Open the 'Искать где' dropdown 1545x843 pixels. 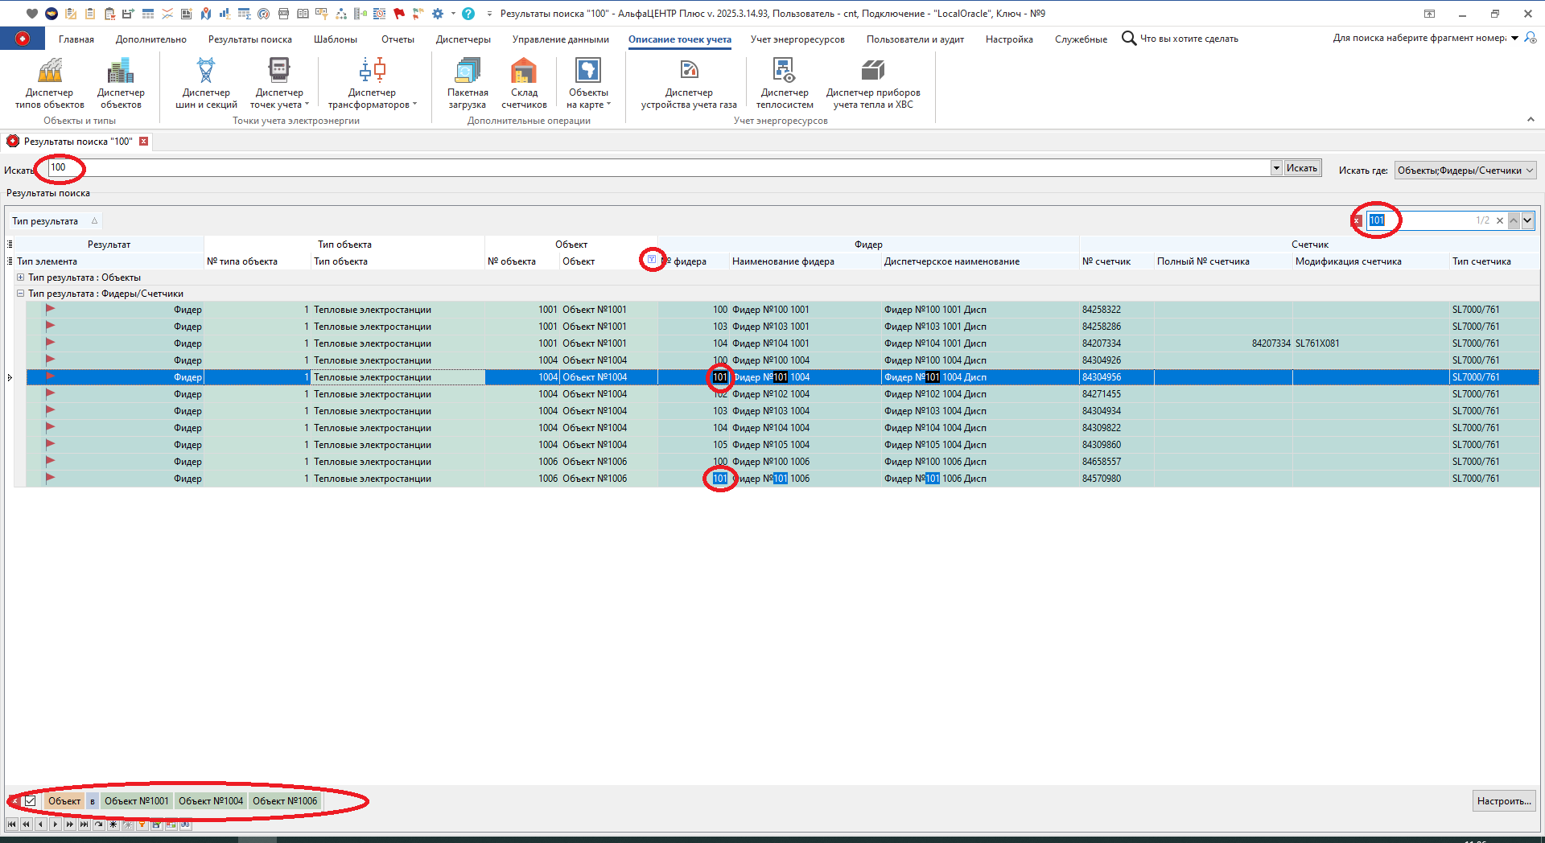pos(1465,170)
